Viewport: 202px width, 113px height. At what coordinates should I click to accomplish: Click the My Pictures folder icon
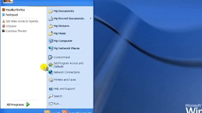click(50, 26)
